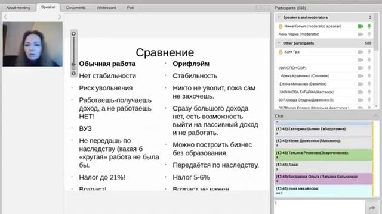Click camera icon for ХАЛИМОВА ТАТЬЯНА
The height and width of the screenshot is (214, 382).
[x=361, y=92]
